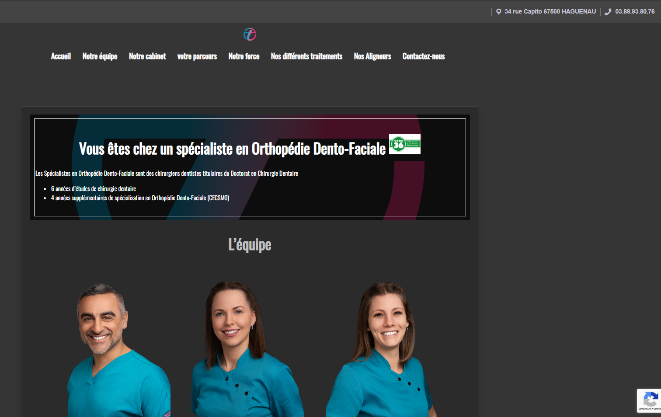Click the clinic logo icon above the menu
The image size is (661, 417).
click(250, 34)
